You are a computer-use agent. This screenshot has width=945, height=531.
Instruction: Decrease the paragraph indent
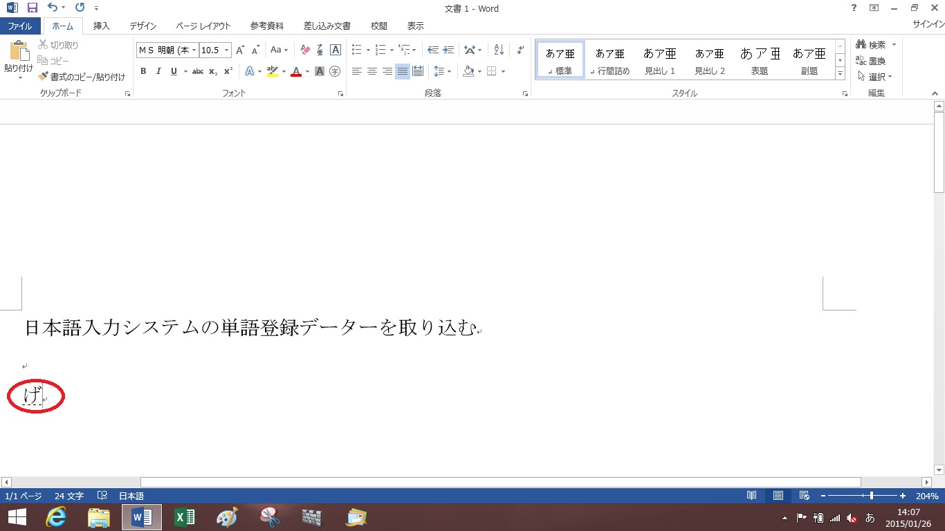(x=433, y=50)
